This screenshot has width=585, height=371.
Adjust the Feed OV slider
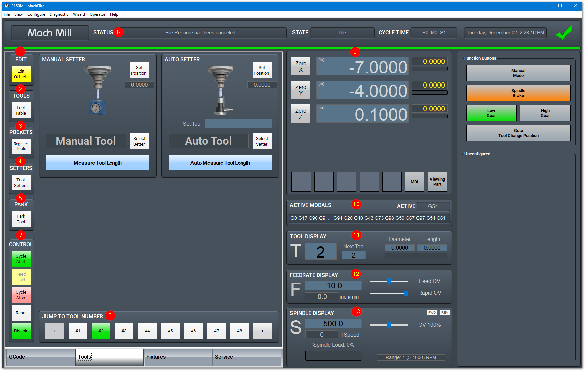click(x=389, y=281)
